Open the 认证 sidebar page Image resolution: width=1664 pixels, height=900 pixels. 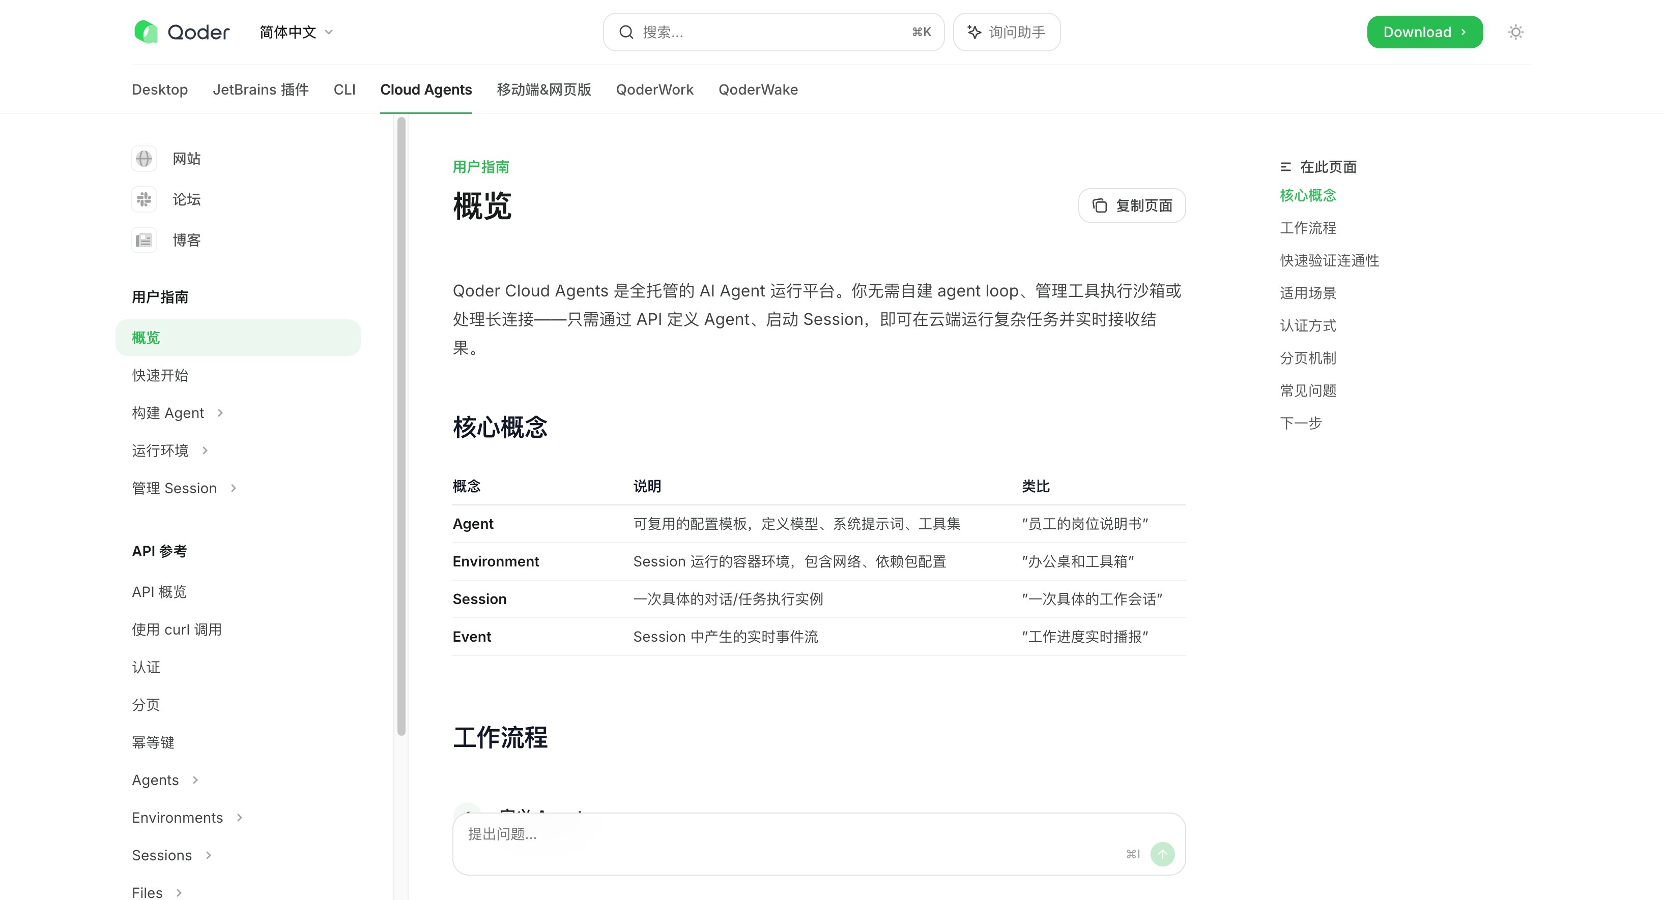(x=146, y=667)
